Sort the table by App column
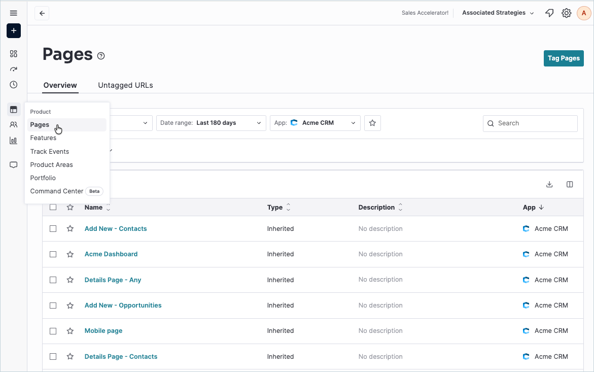 pyautogui.click(x=533, y=207)
